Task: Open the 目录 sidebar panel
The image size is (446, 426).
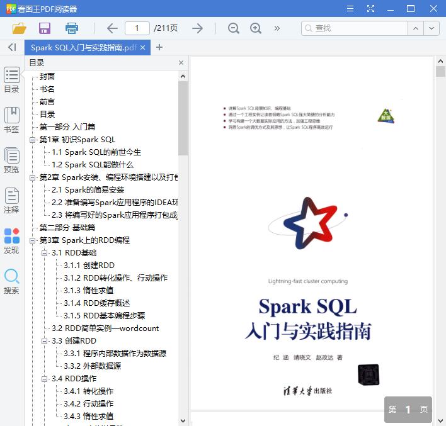Action: point(12,80)
